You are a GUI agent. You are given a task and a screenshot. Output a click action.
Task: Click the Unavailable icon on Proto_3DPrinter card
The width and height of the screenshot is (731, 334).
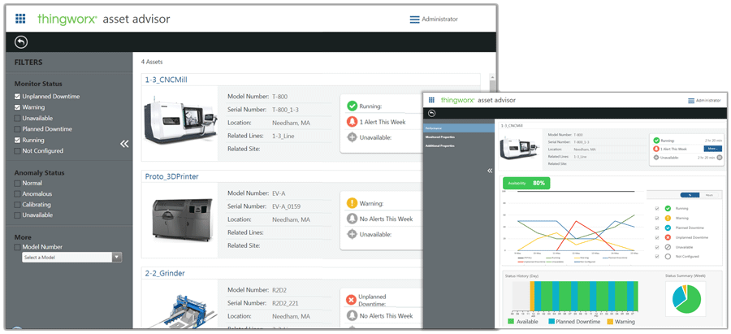click(x=352, y=234)
